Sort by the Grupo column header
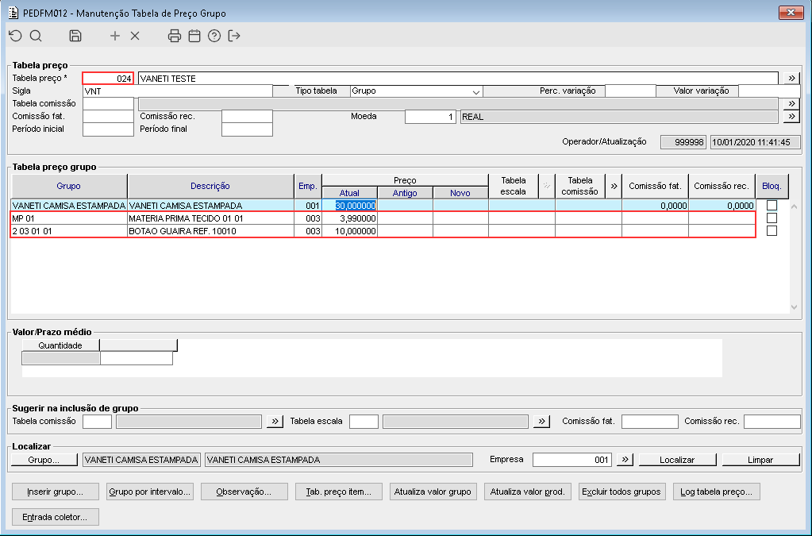The width and height of the screenshot is (812, 536). point(69,186)
